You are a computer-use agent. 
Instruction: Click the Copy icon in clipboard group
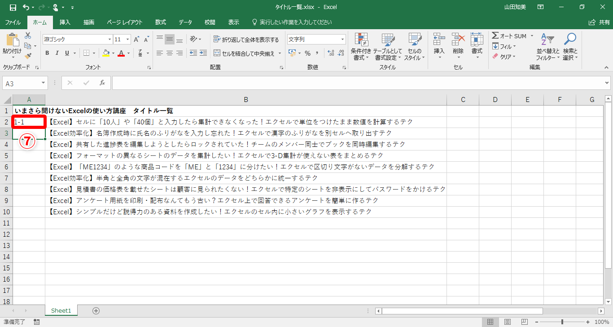coord(28,46)
